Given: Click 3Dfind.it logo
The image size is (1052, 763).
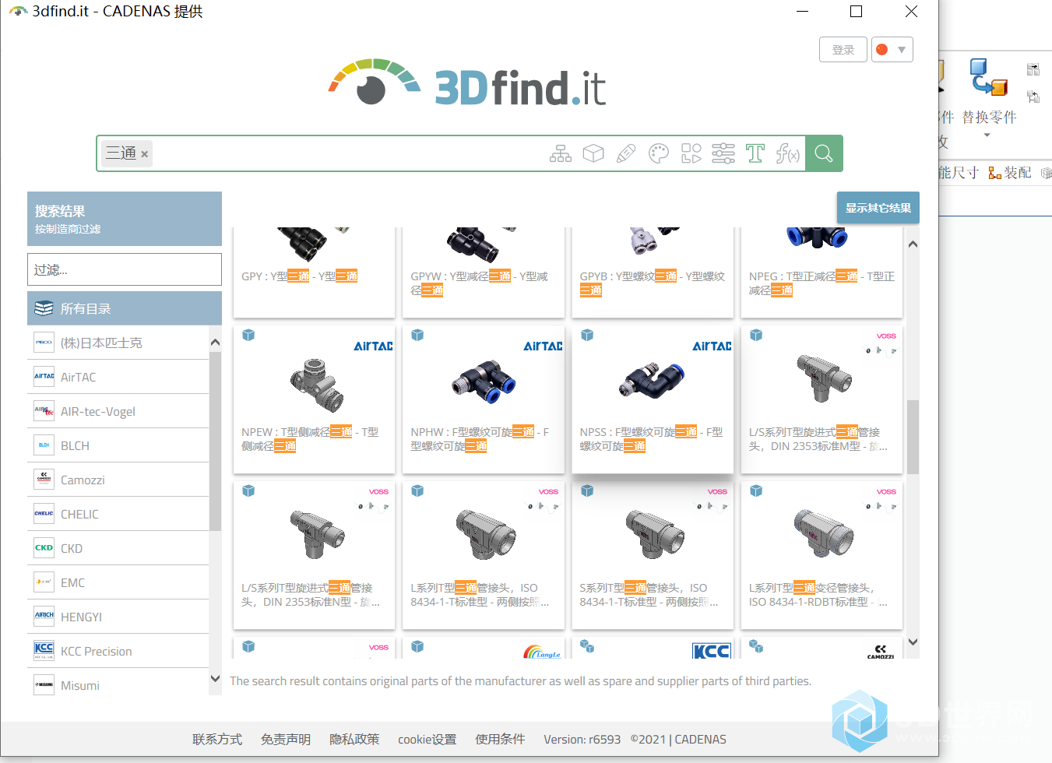Looking at the screenshot, I should coord(467,83).
